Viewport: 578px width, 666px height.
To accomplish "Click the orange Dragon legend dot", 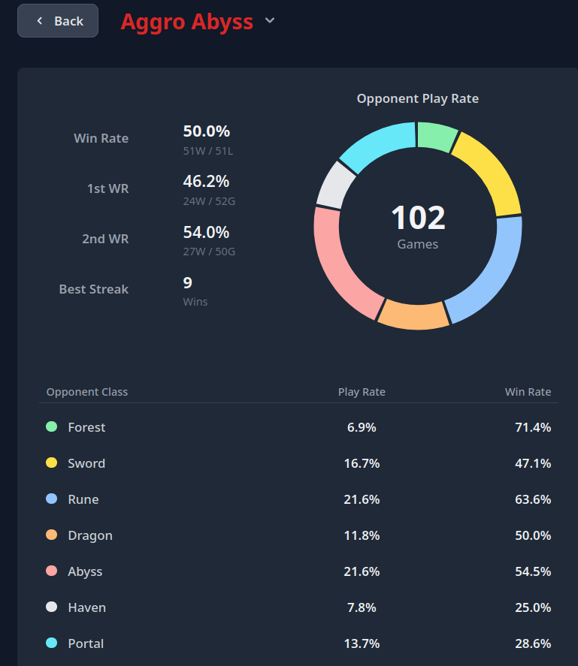I will (x=51, y=535).
